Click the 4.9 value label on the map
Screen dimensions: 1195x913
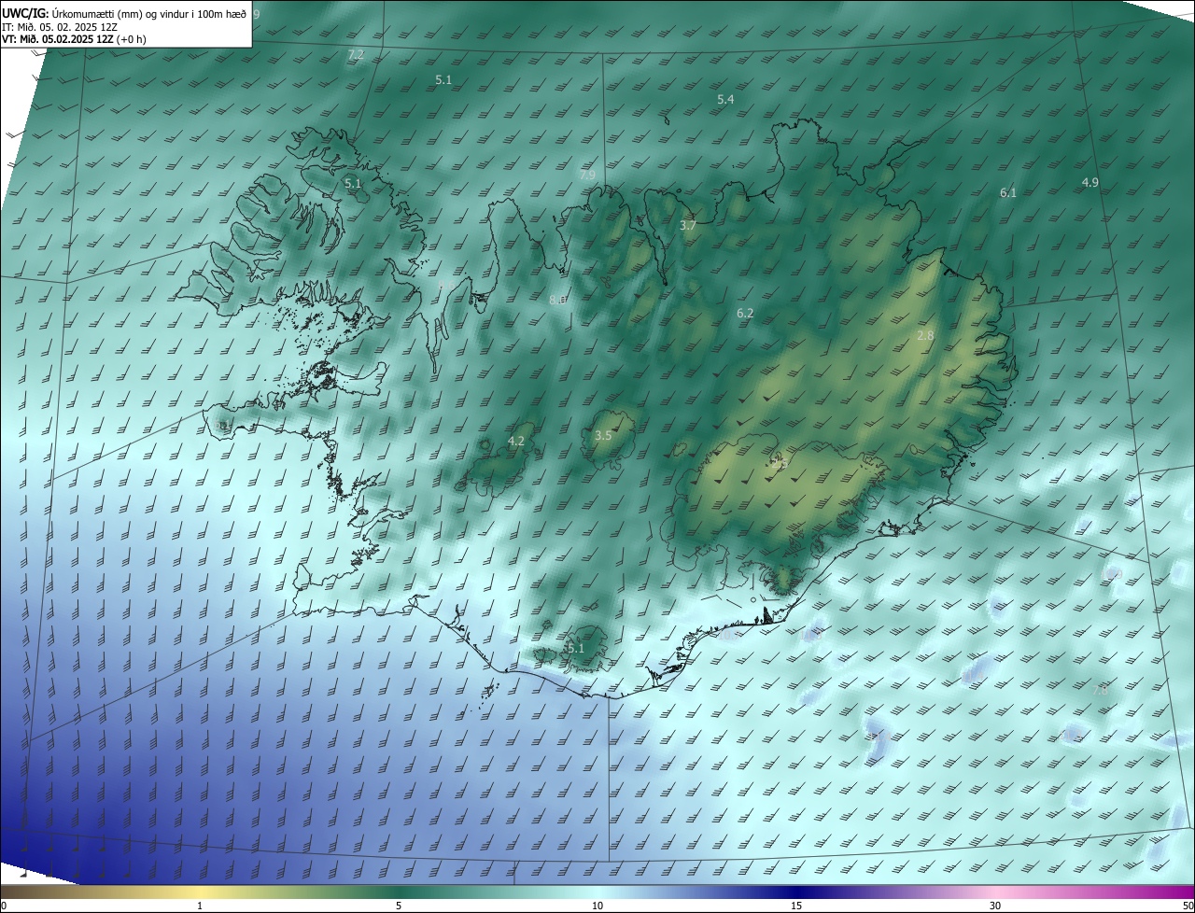click(x=1090, y=182)
